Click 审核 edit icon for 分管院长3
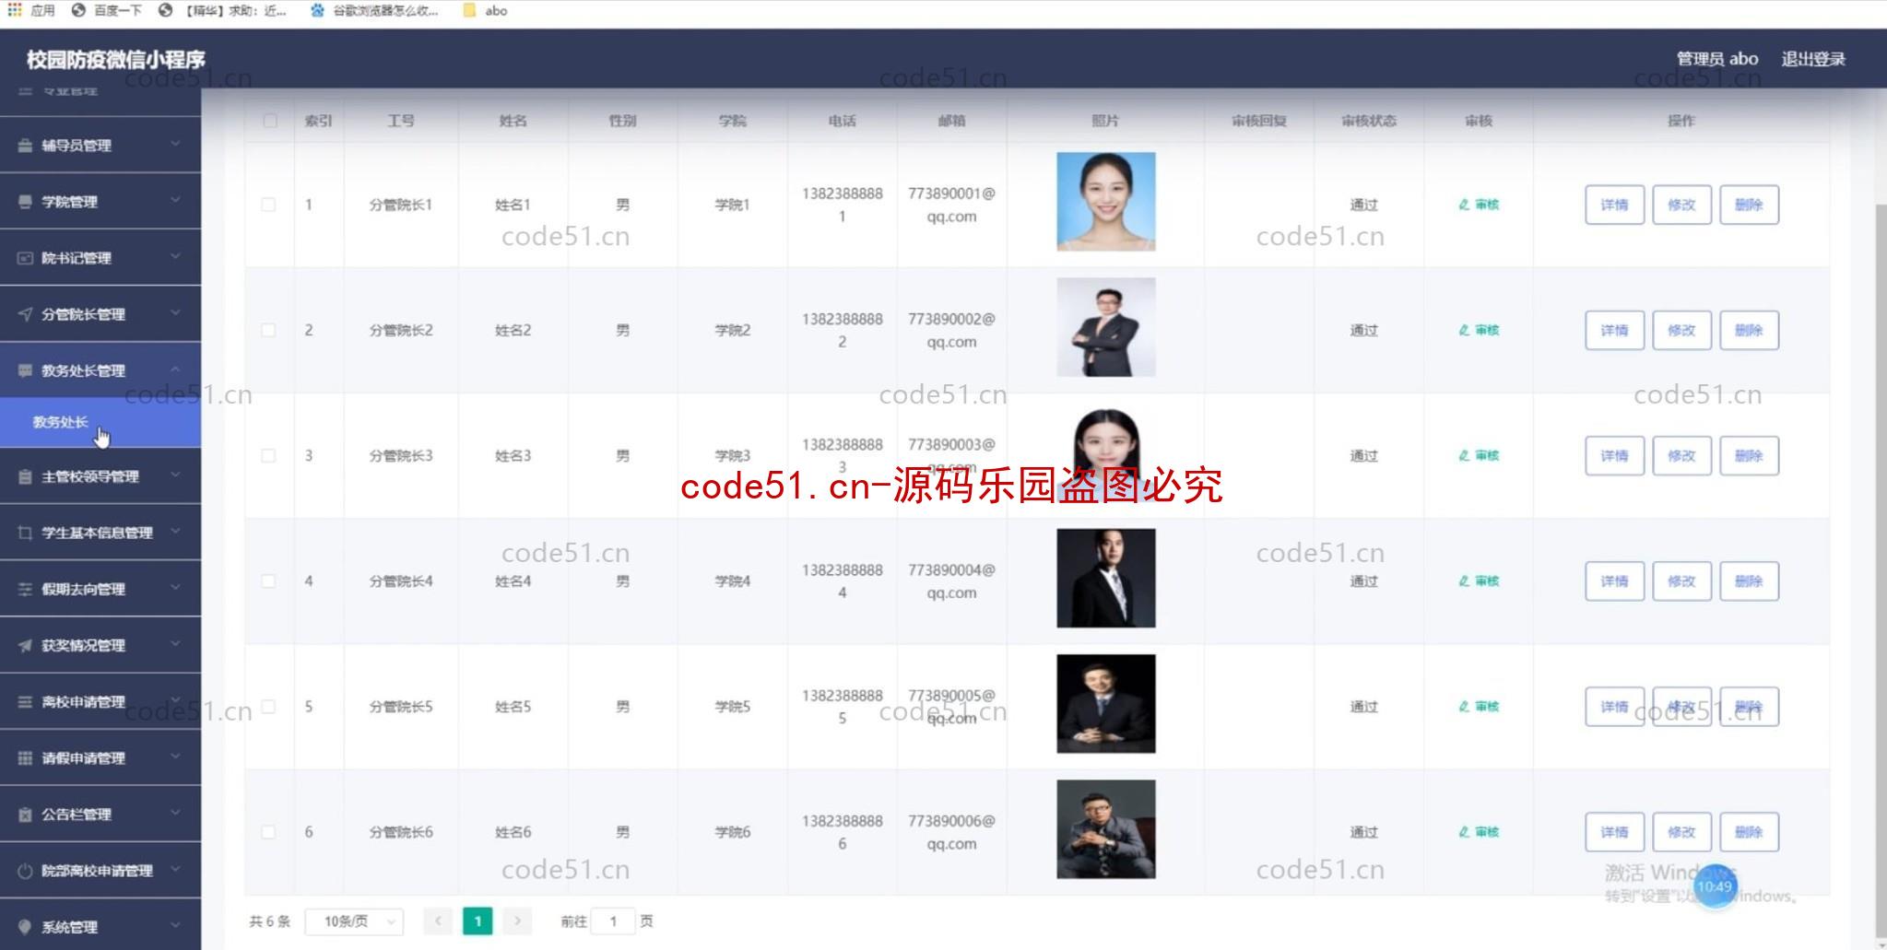 [x=1464, y=455]
